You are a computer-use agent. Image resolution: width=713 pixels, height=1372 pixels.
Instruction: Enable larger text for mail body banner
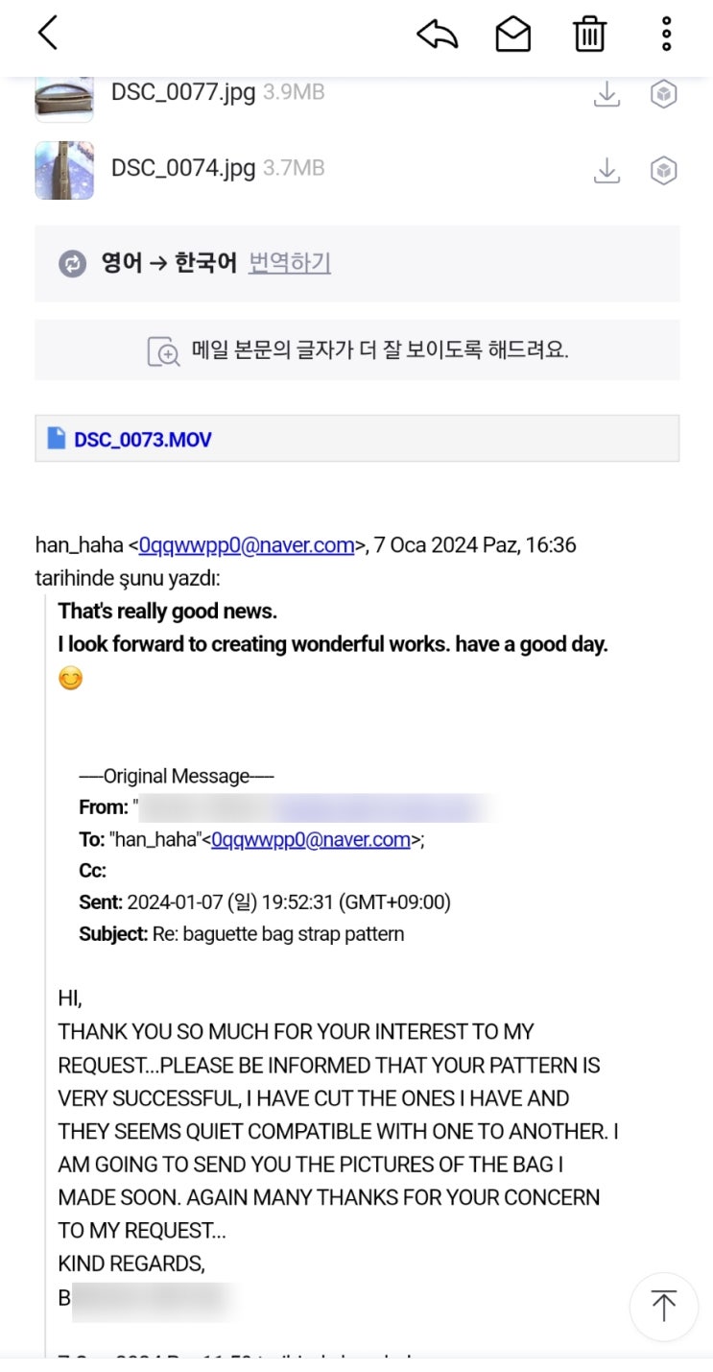click(x=357, y=350)
